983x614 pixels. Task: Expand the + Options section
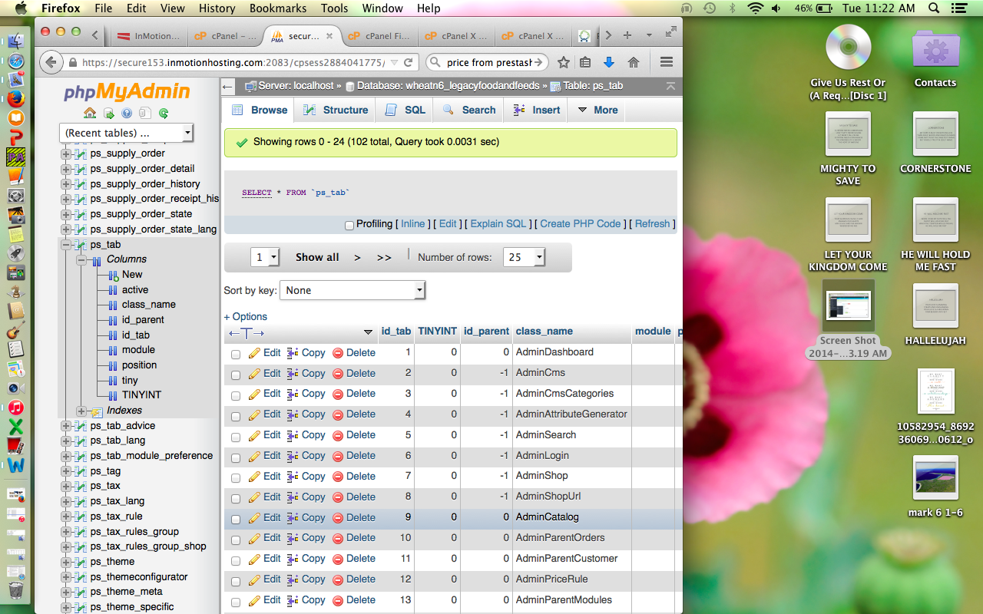(246, 316)
